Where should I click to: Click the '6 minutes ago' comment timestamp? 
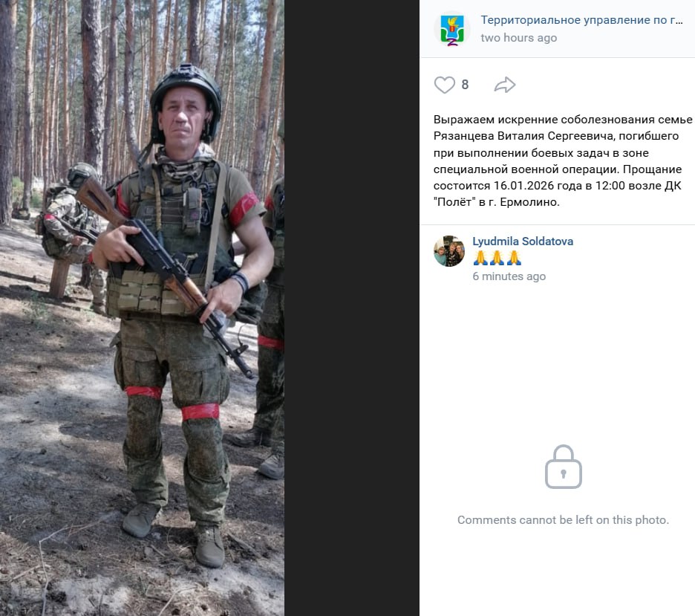click(509, 276)
